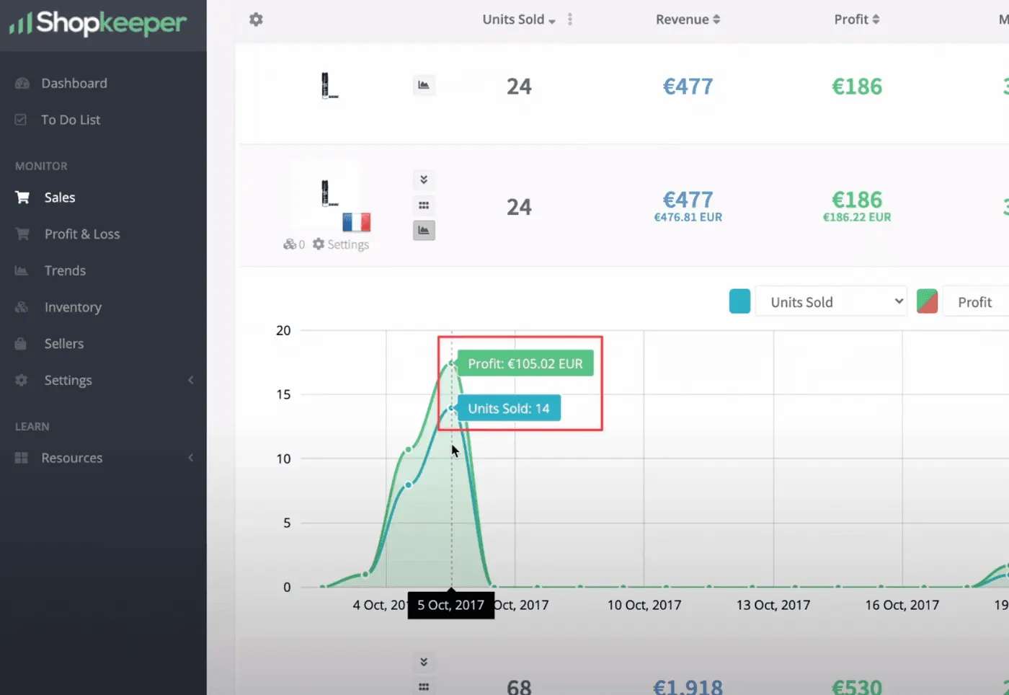Click the blue Units Sold color swatch
Viewport: 1009px width, 695px height.
739,301
